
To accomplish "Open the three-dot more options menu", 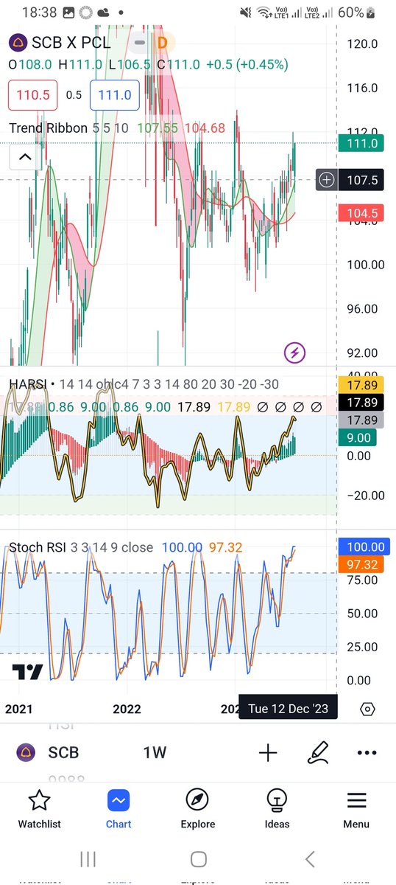I will click(367, 753).
